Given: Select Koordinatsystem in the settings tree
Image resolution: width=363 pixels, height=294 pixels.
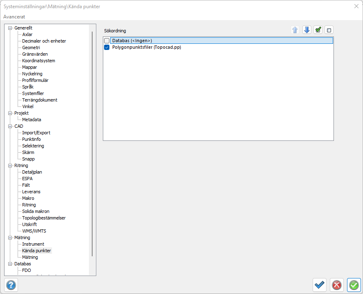Looking at the screenshot, I should tap(39, 61).
